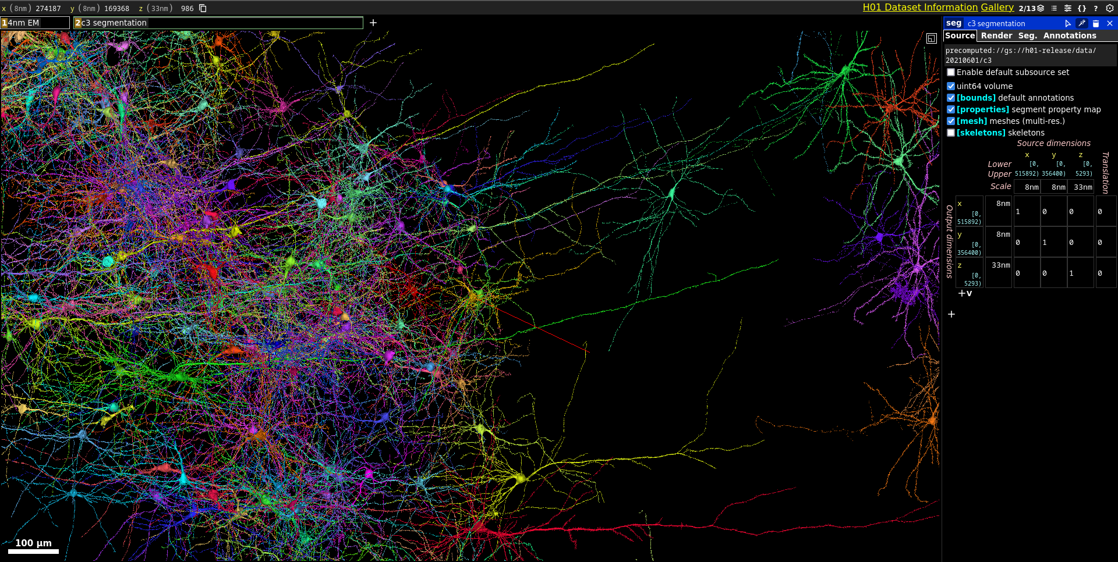Select the c3 segmentation layer tab
The width and height of the screenshot is (1118, 562).
coord(218,23)
